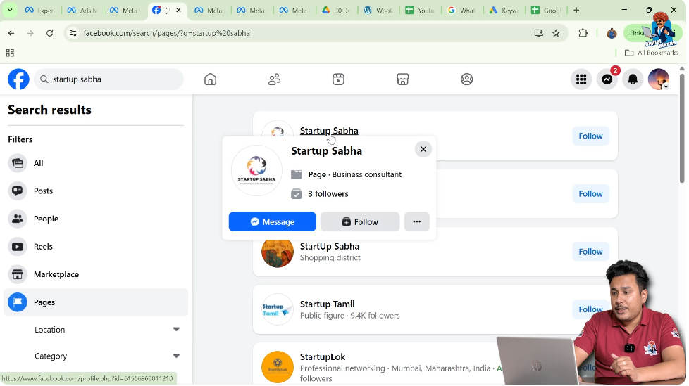Open the Groups icon in top navigation
Viewport: 689px width, 386px height.
466,79
